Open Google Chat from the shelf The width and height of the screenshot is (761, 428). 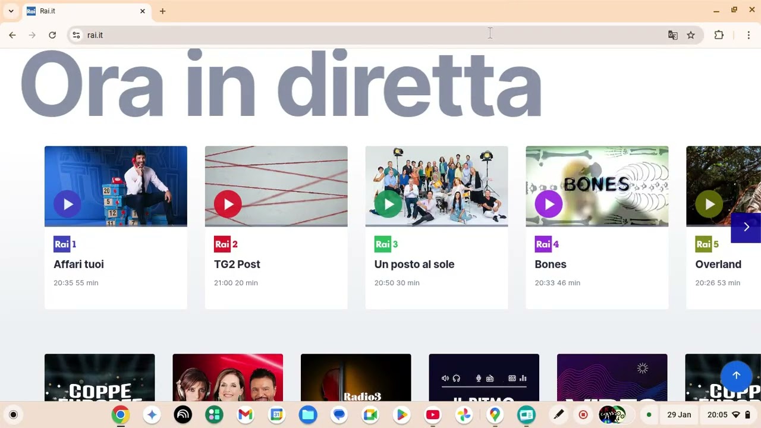339,415
